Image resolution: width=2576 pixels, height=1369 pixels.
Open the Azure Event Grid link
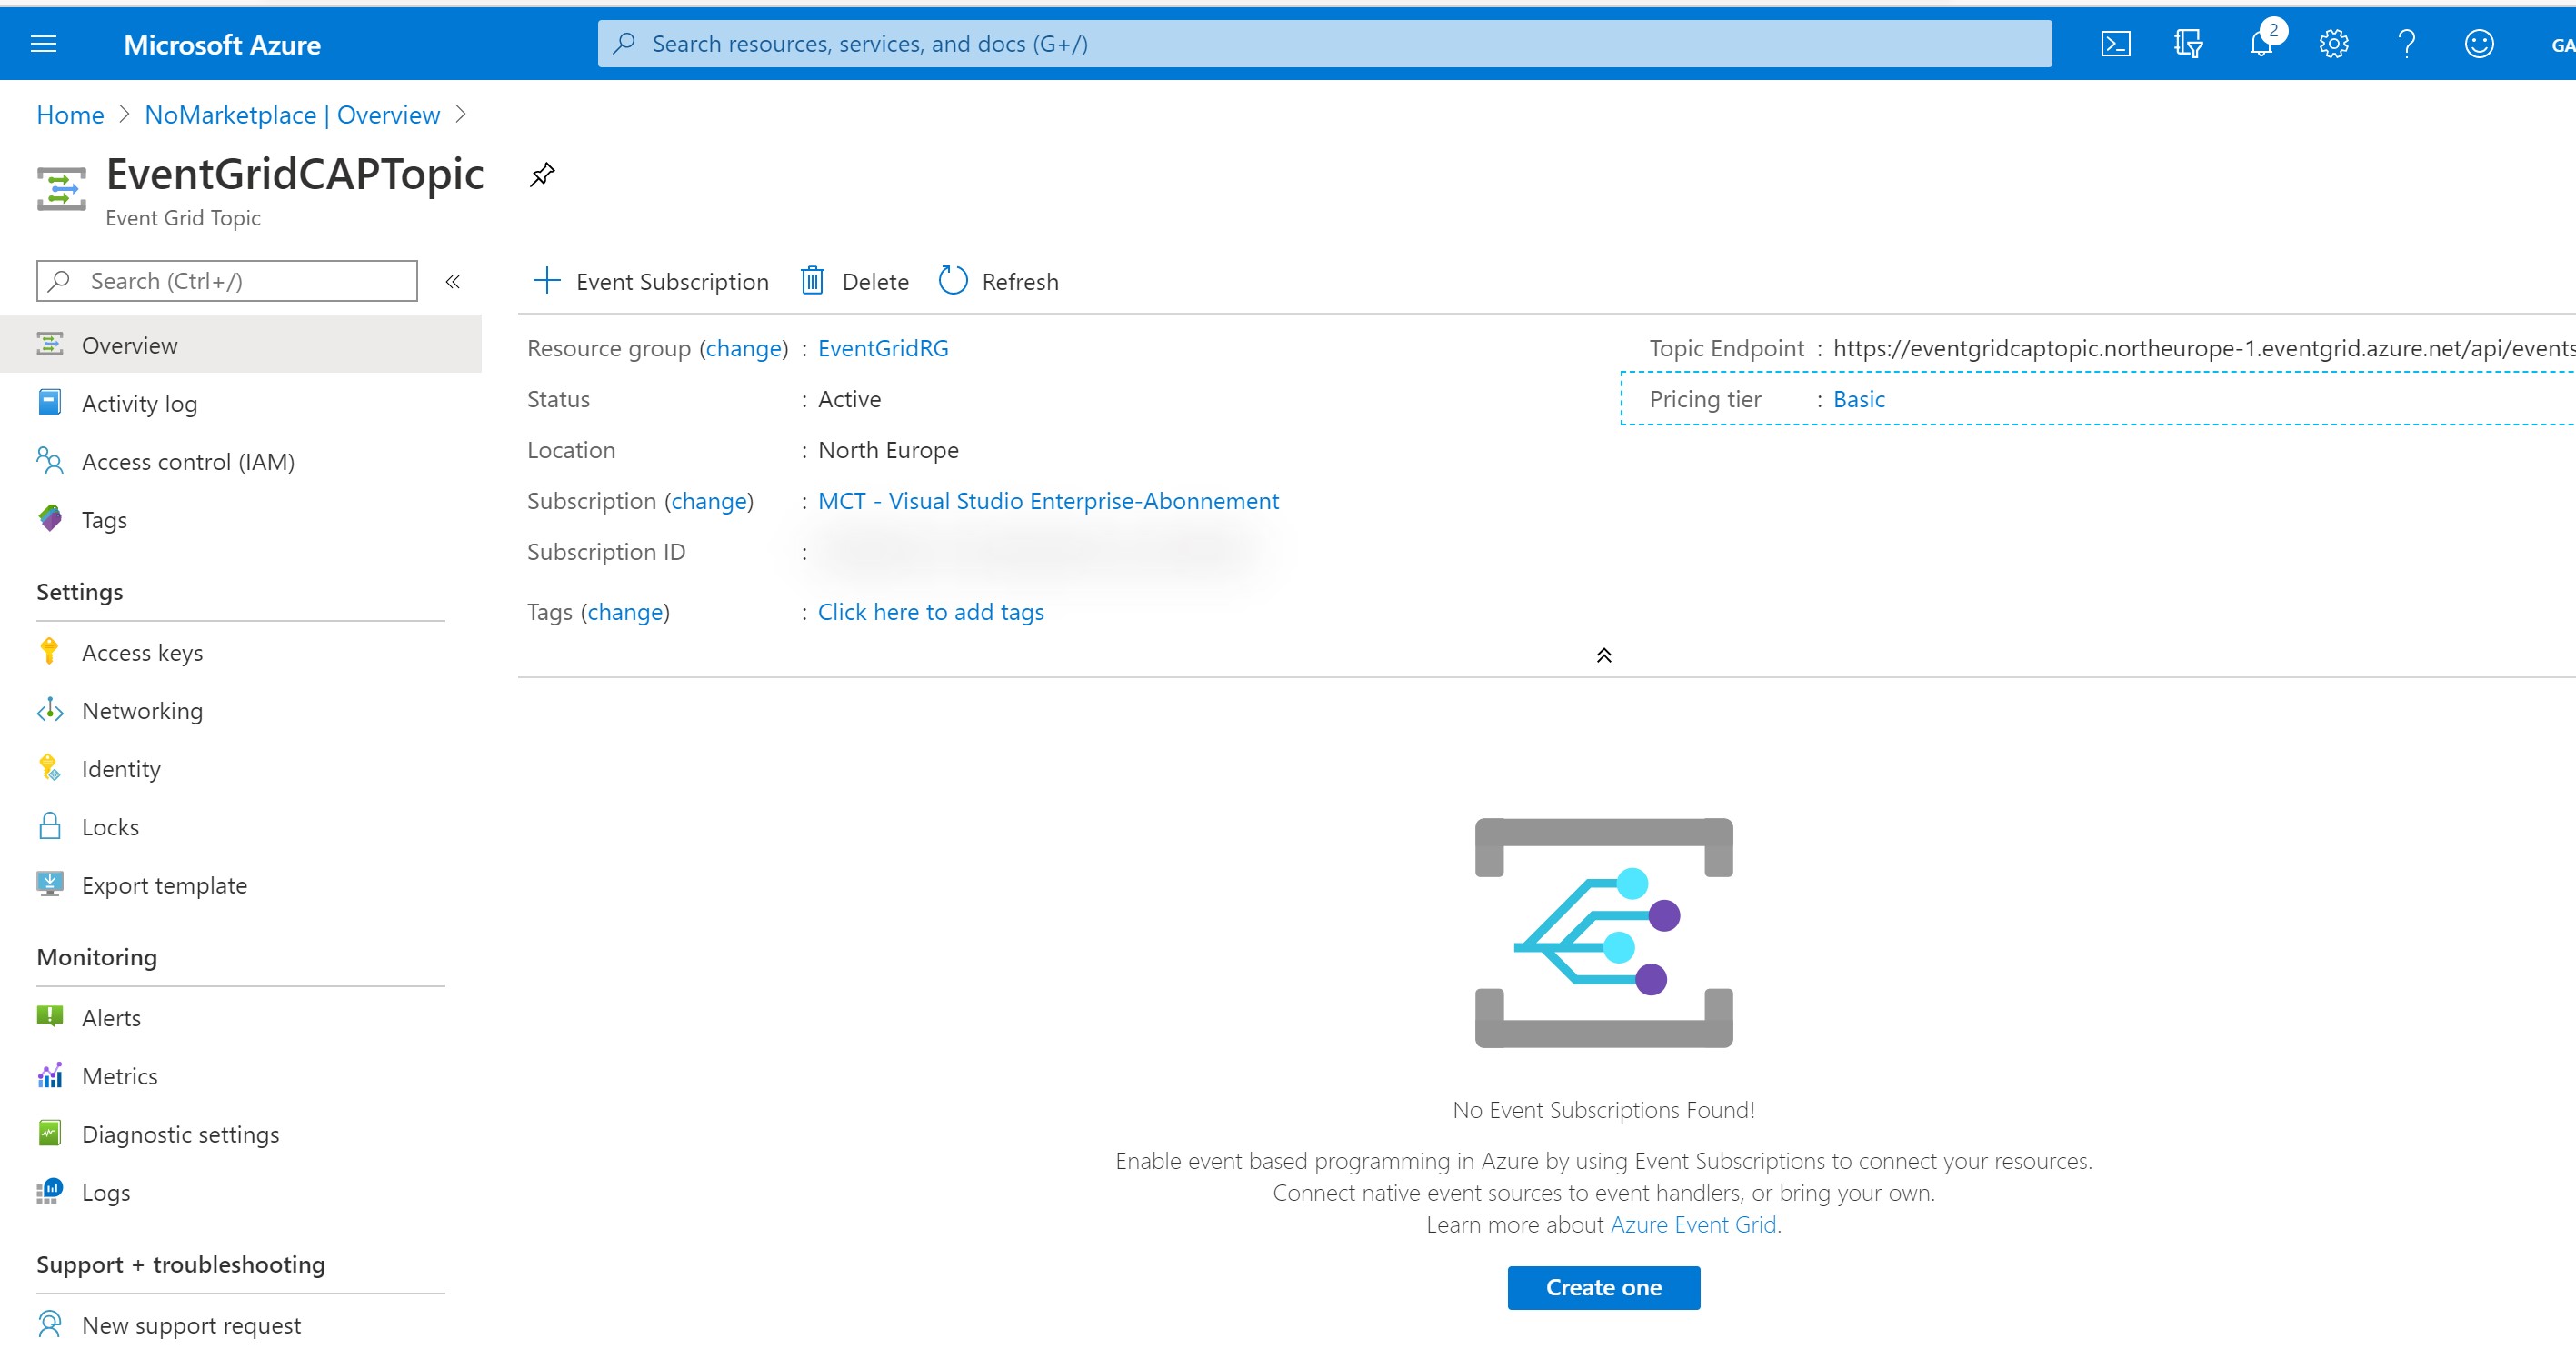1693,1224
